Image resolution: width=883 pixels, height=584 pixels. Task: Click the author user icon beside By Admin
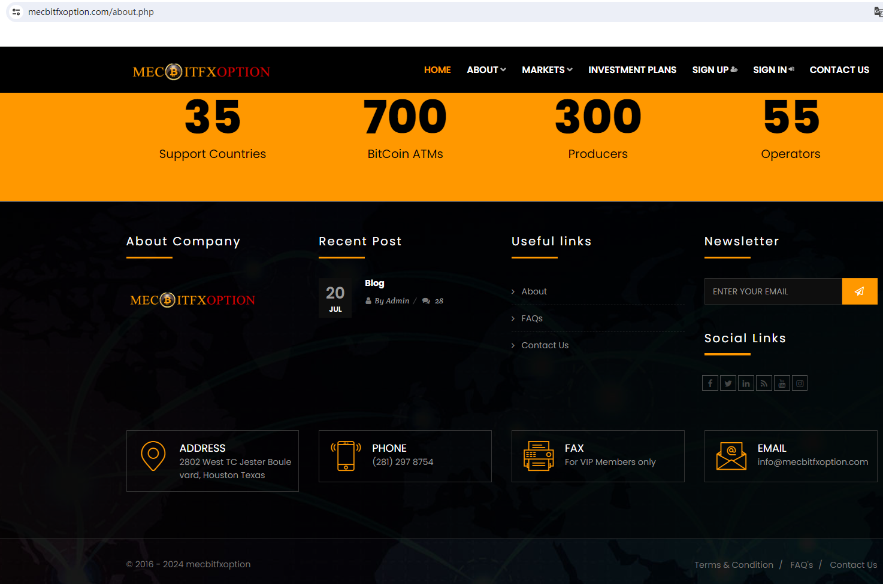(368, 301)
